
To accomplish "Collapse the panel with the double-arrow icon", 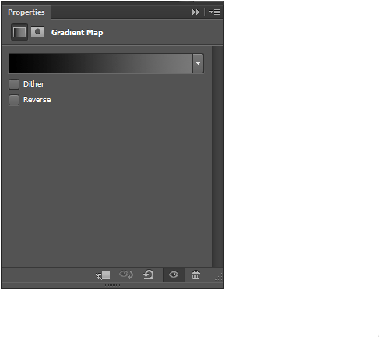I will click(195, 12).
